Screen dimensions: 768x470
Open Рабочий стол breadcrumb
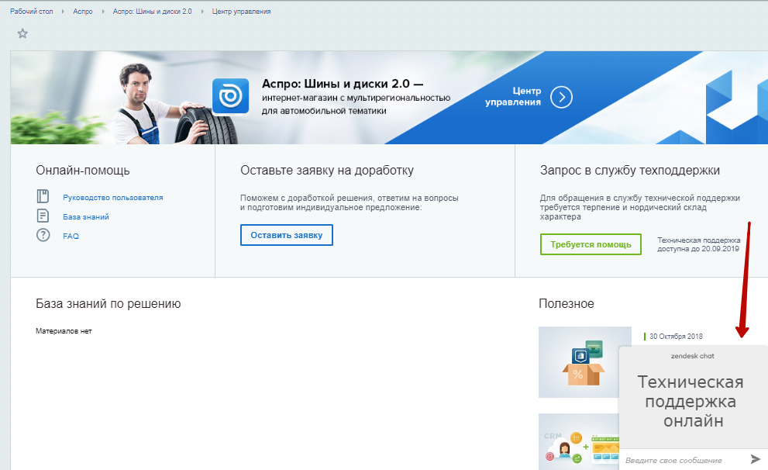(31, 12)
